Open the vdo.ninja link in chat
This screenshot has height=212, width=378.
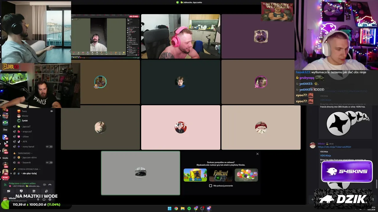click(x=334, y=147)
